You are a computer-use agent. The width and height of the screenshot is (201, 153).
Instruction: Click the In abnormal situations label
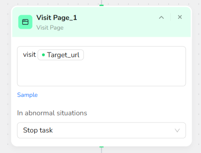point(52,113)
